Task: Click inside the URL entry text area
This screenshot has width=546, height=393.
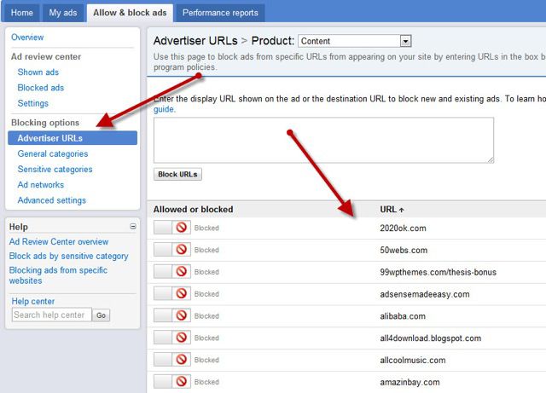Action: pyautogui.click(x=323, y=140)
